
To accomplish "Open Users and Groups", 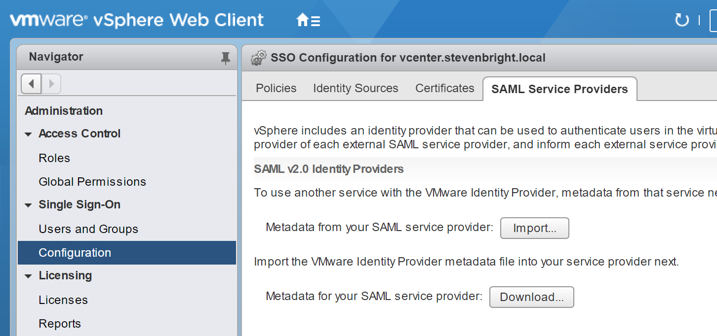I will click(x=88, y=229).
